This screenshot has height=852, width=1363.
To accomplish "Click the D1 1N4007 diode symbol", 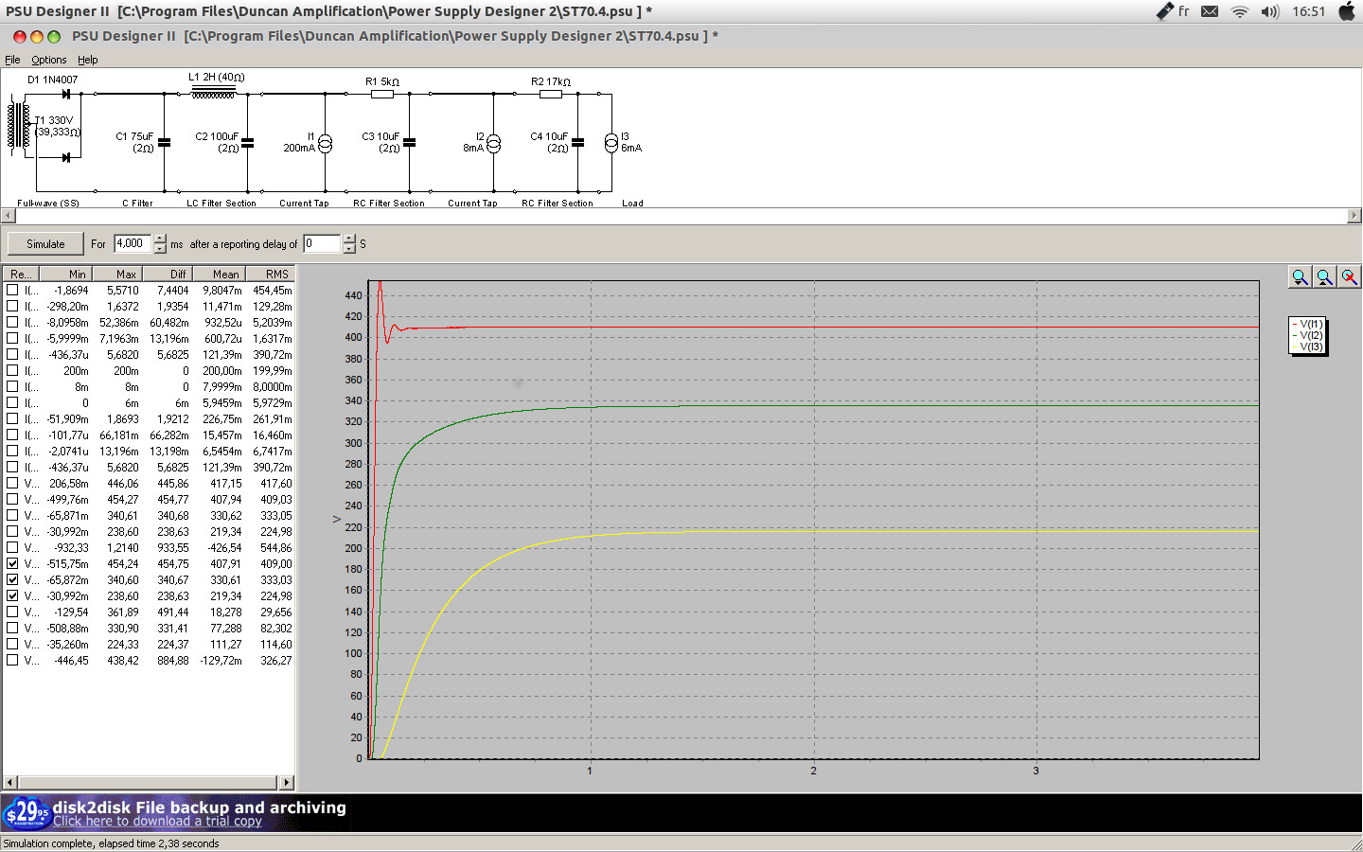I will click(66, 94).
